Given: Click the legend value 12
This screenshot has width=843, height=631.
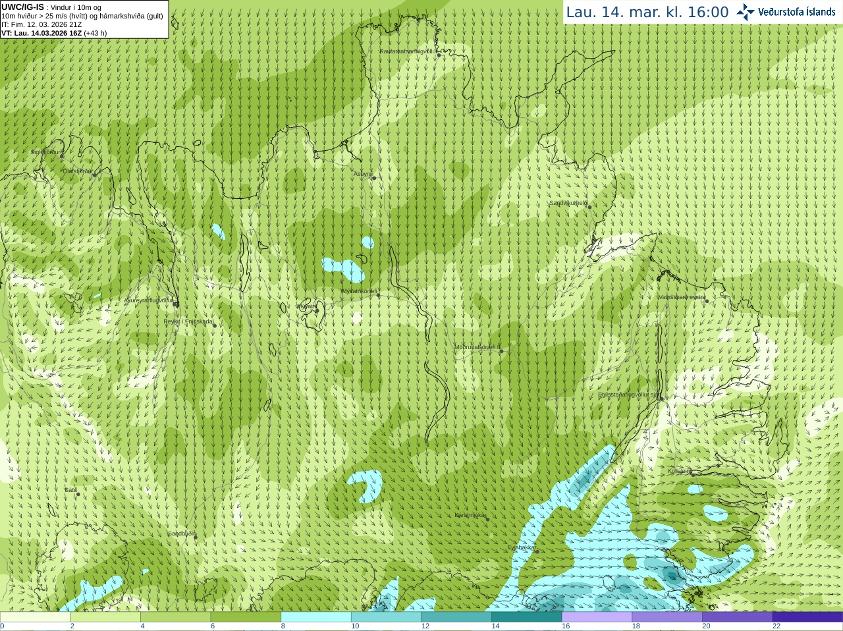Looking at the screenshot, I should pos(425,626).
